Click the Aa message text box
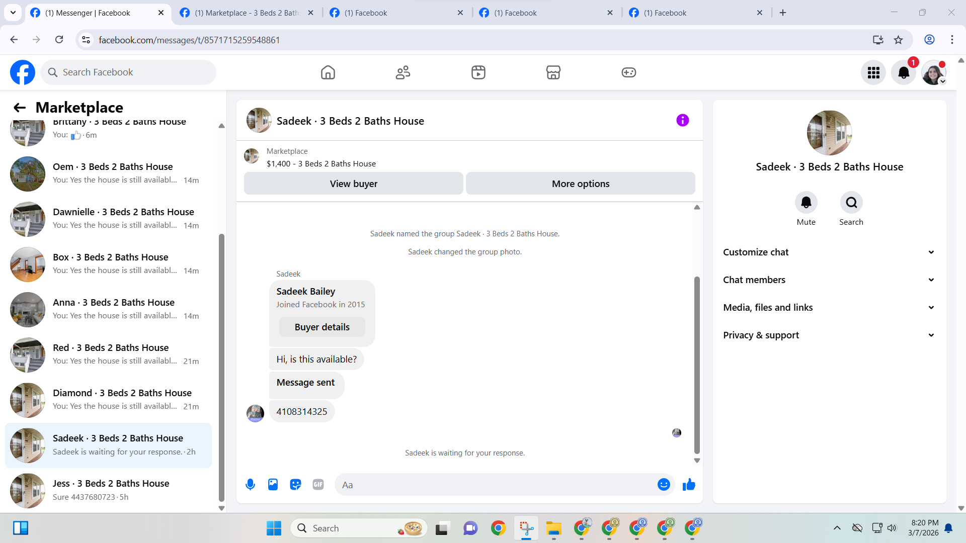Screen dimensions: 966x543 pyautogui.click(x=496, y=485)
